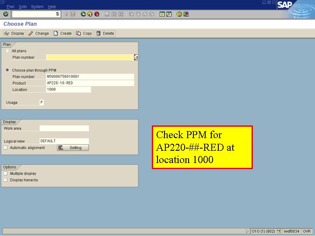Click inside the transaction command field

[34, 14]
